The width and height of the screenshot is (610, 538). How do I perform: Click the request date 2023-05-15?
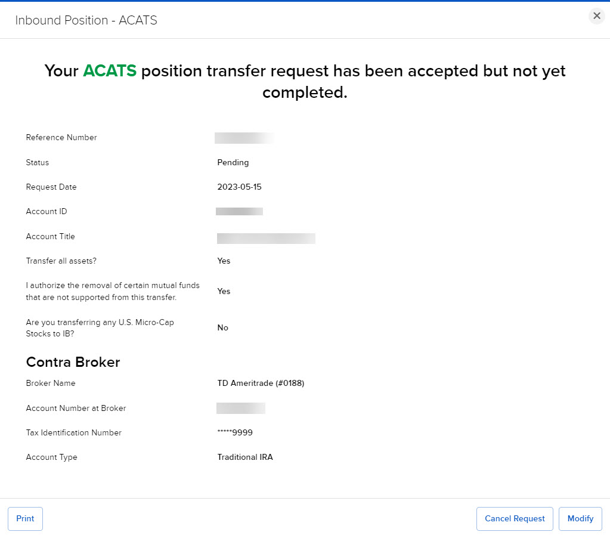pos(239,187)
